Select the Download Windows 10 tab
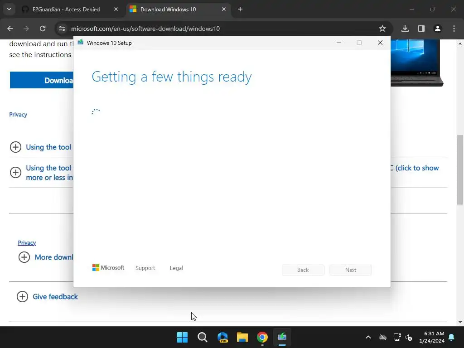Image resolution: width=464 pixels, height=348 pixels. tap(178, 9)
